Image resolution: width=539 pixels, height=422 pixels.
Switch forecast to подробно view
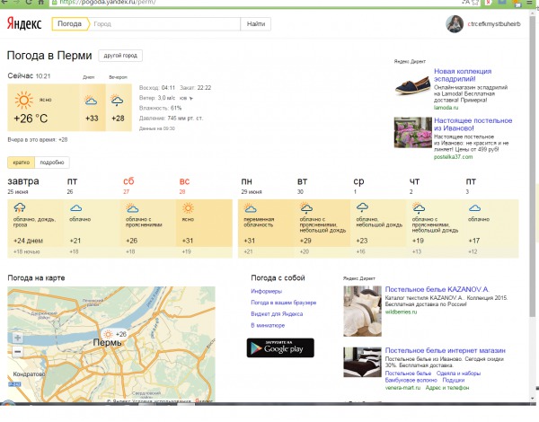tap(52, 163)
